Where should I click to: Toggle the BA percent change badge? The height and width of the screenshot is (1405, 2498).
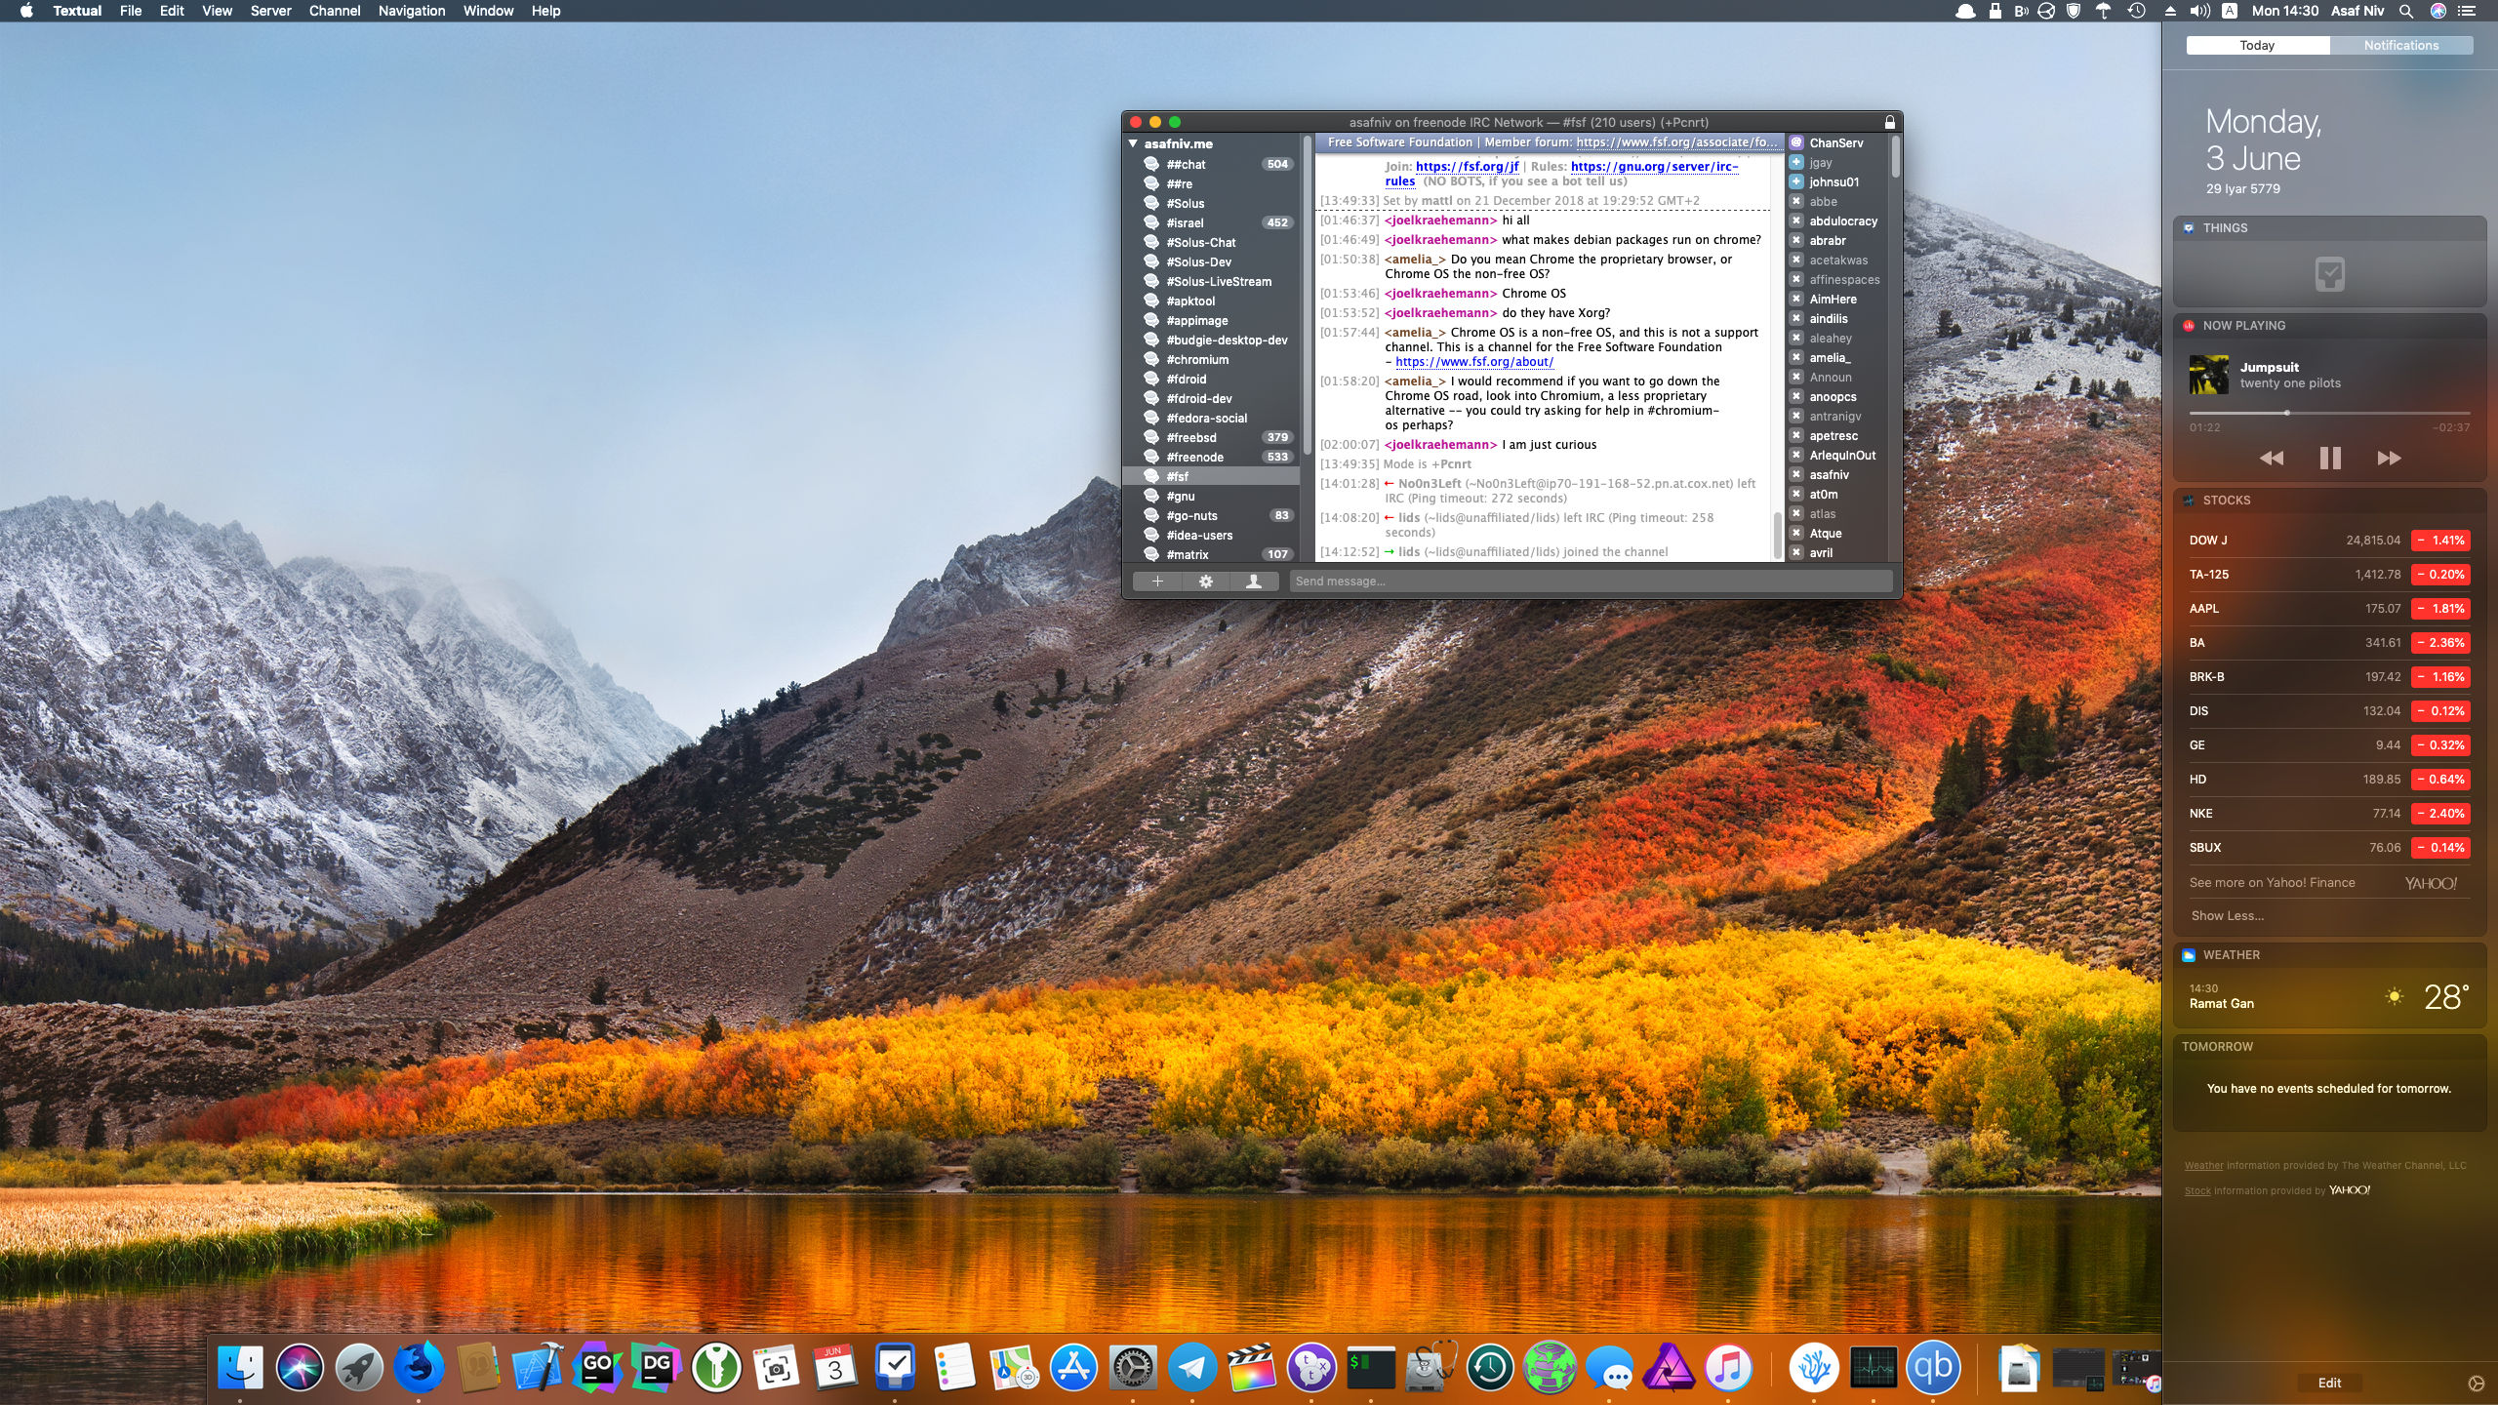tap(2441, 643)
